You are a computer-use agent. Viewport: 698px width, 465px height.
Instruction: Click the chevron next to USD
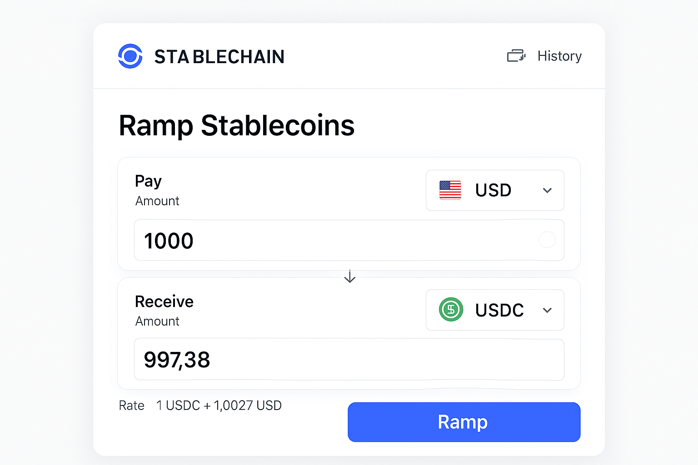pyautogui.click(x=547, y=191)
